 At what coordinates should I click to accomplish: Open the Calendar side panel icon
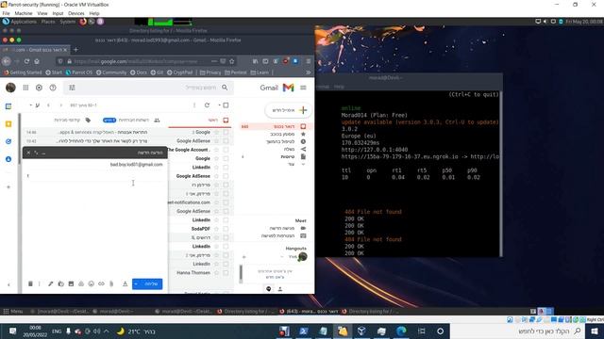[x=8, y=106]
